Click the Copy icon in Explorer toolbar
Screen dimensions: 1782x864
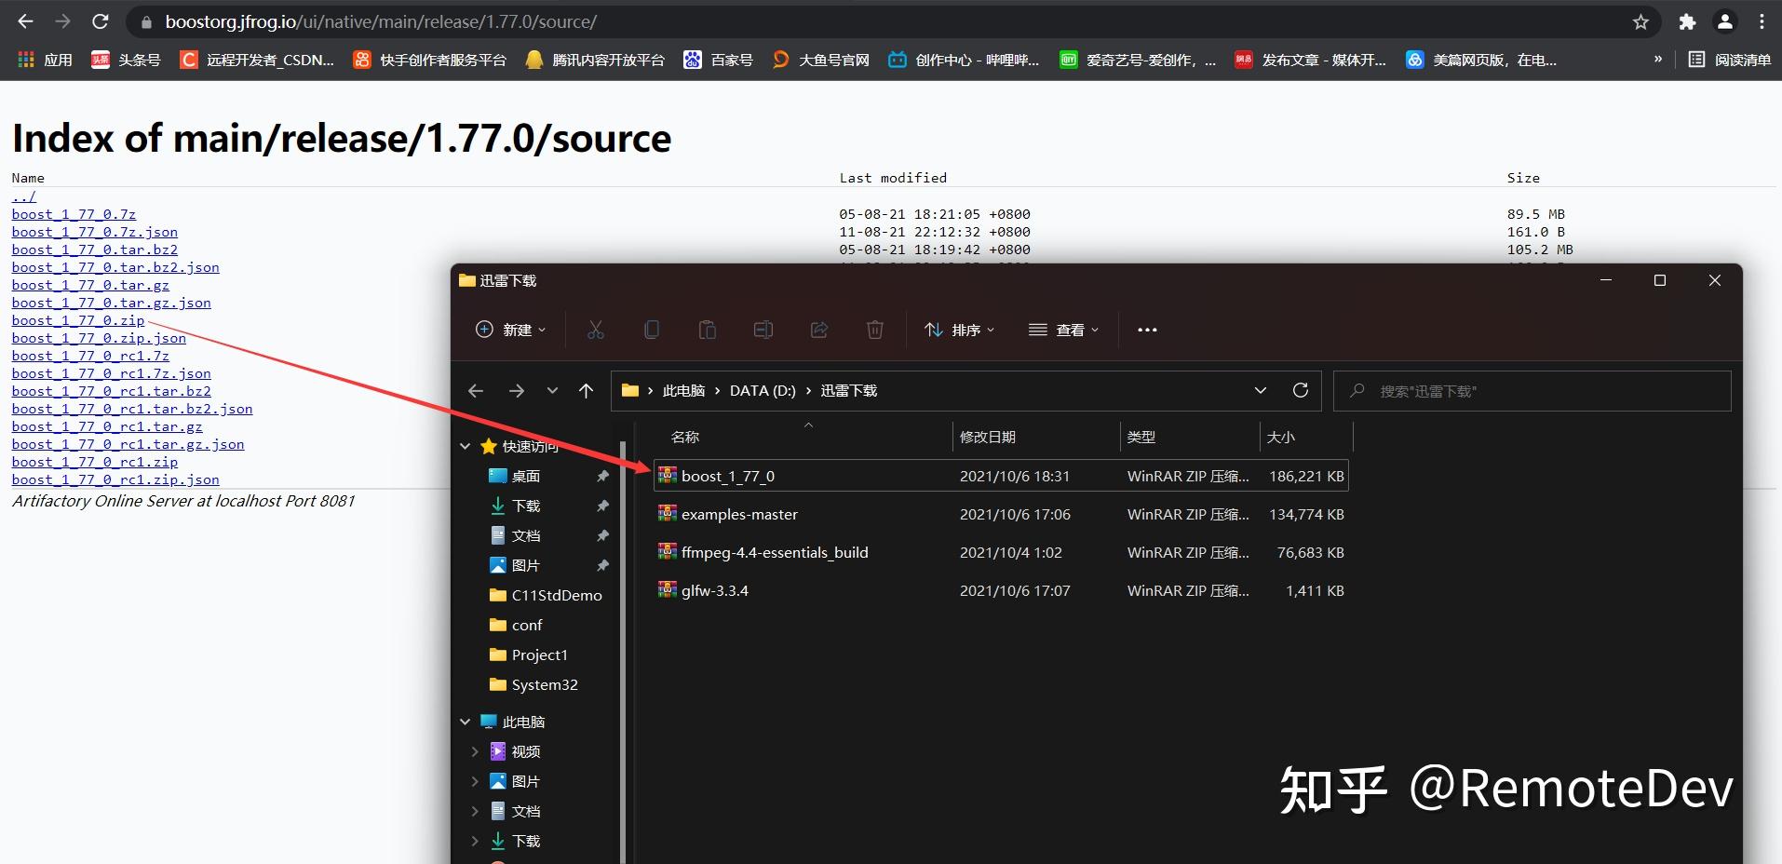(x=652, y=330)
